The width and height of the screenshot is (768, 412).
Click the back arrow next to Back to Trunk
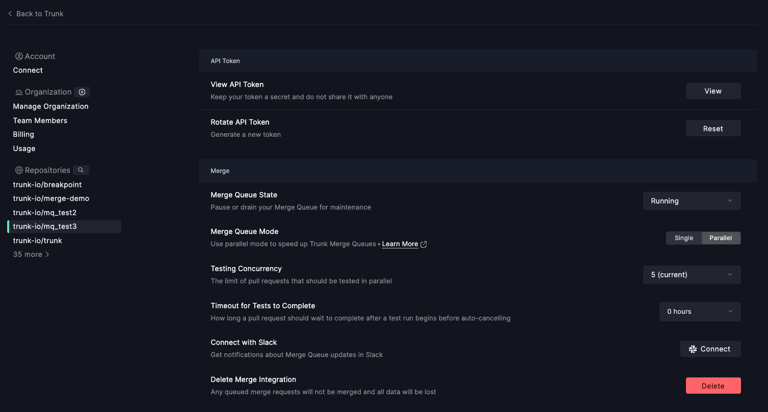10,14
